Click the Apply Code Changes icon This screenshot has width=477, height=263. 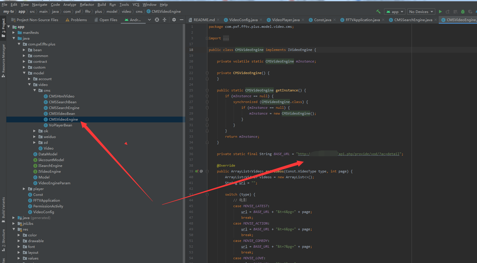455,12
